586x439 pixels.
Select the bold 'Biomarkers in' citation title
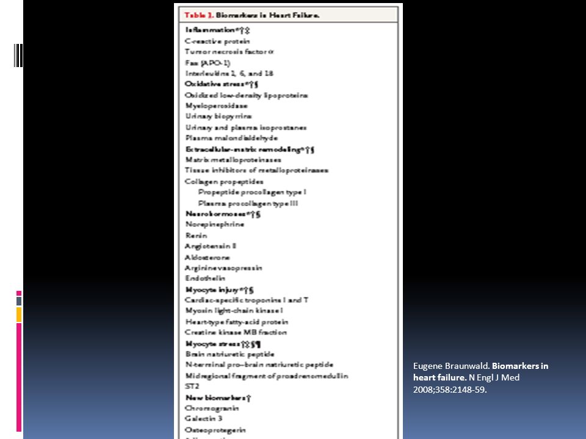[x=520, y=366]
